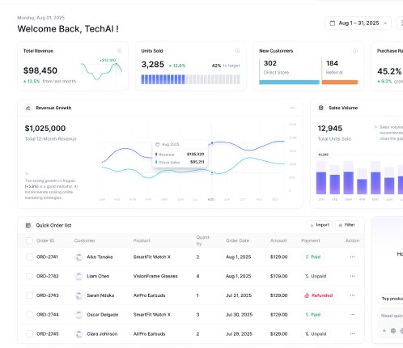Click the Sales Volume icon
Viewport: 403px width, 348px height.
click(x=320, y=108)
